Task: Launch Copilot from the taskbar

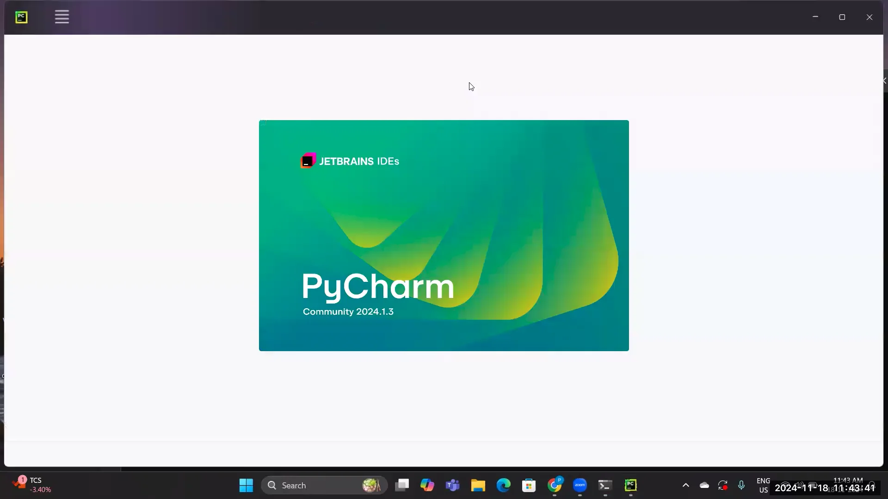Action: click(427, 485)
